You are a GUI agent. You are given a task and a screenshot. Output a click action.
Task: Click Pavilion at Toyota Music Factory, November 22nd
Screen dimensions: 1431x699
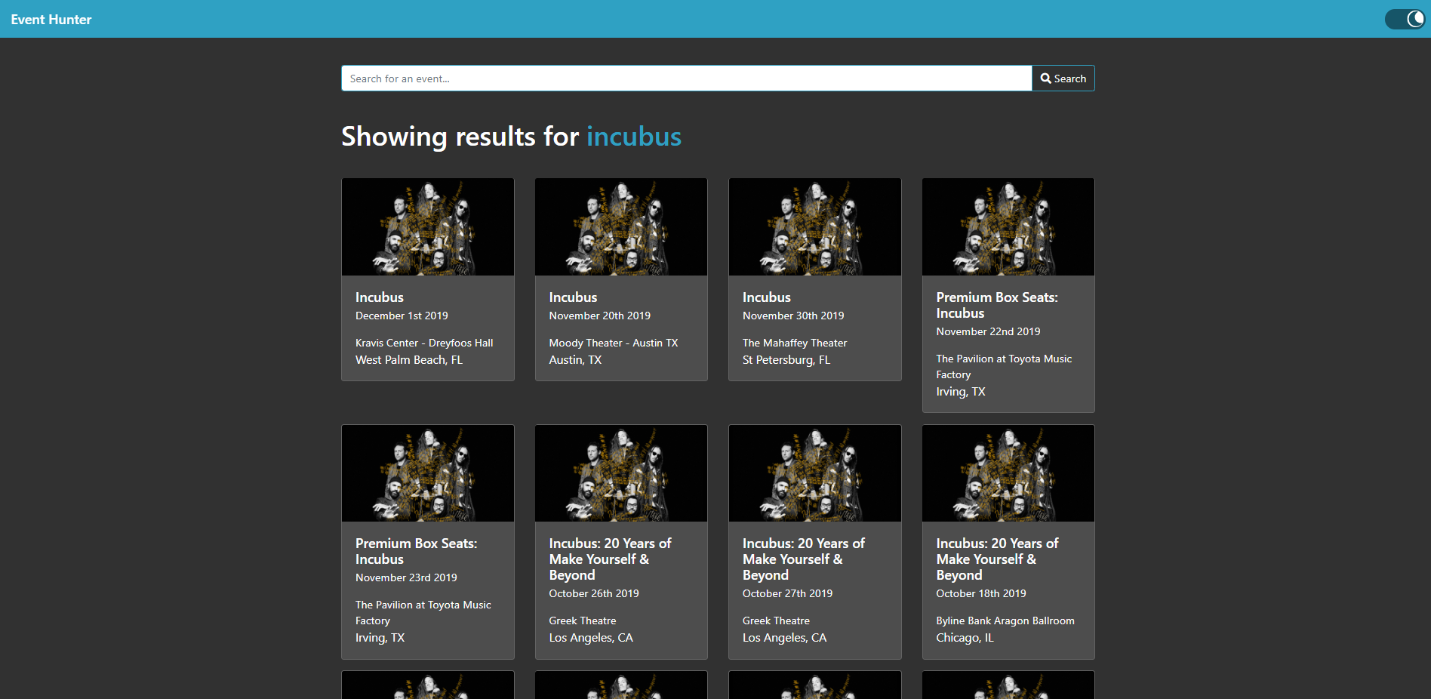click(x=1004, y=366)
